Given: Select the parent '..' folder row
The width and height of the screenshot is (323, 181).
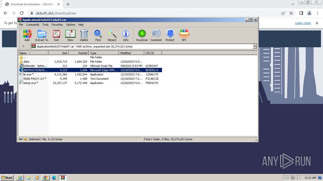Looking at the screenshot, I should [90, 57].
